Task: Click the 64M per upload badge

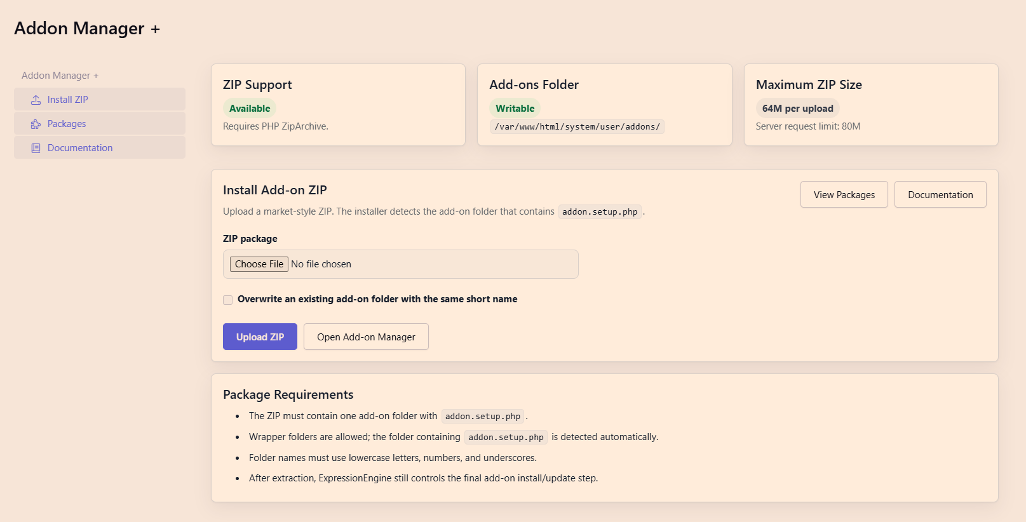Action: [798, 109]
